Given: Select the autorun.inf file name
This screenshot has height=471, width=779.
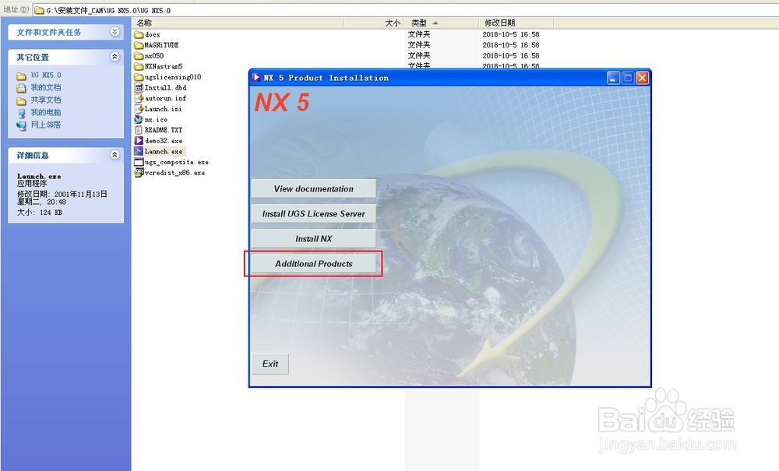Looking at the screenshot, I should click(x=165, y=98).
